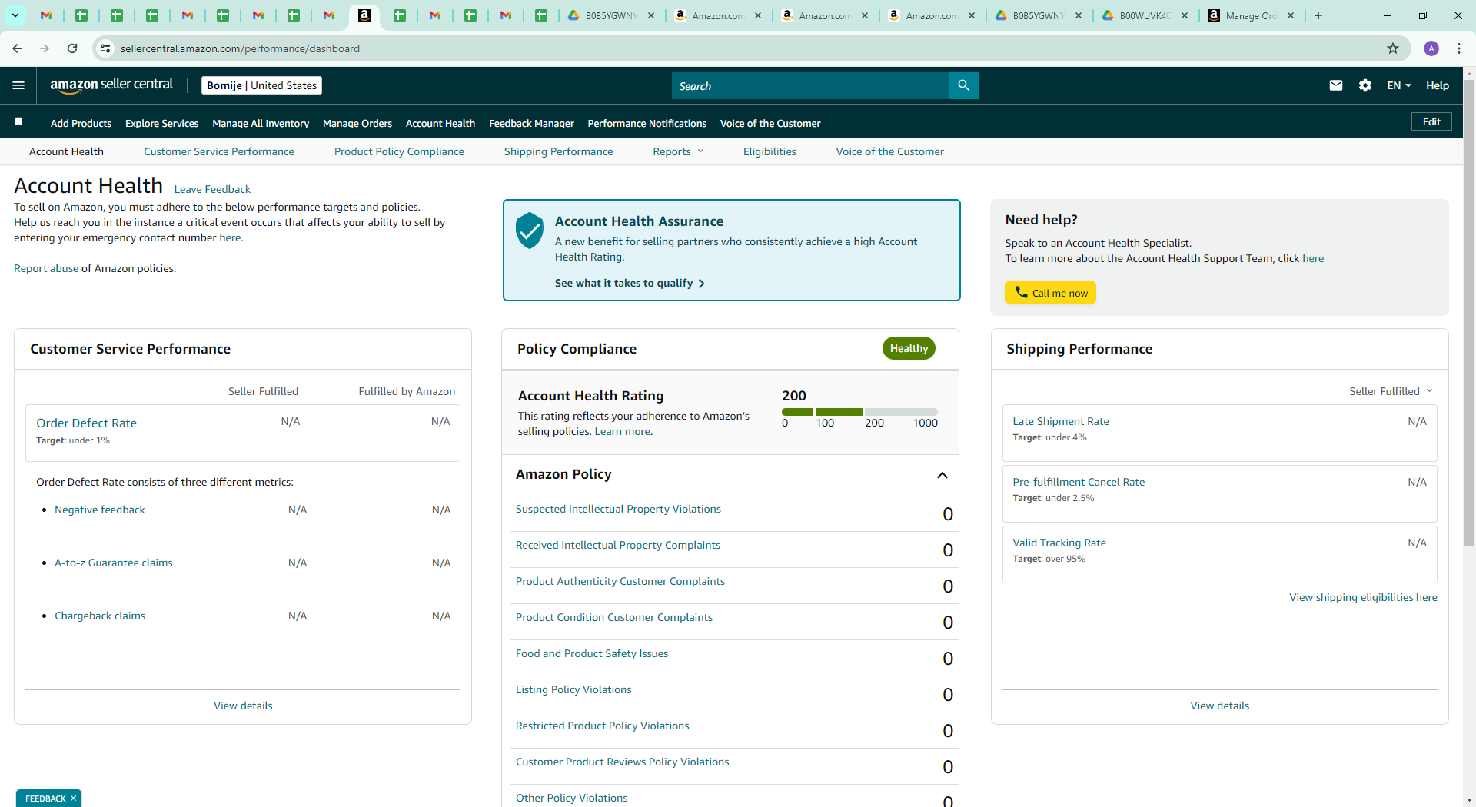Open the hamburger navigation menu

pos(18,85)
